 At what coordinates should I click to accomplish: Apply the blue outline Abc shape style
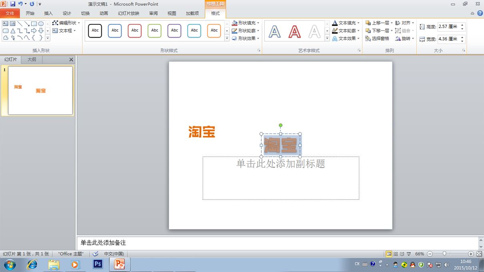coord(115,31)
